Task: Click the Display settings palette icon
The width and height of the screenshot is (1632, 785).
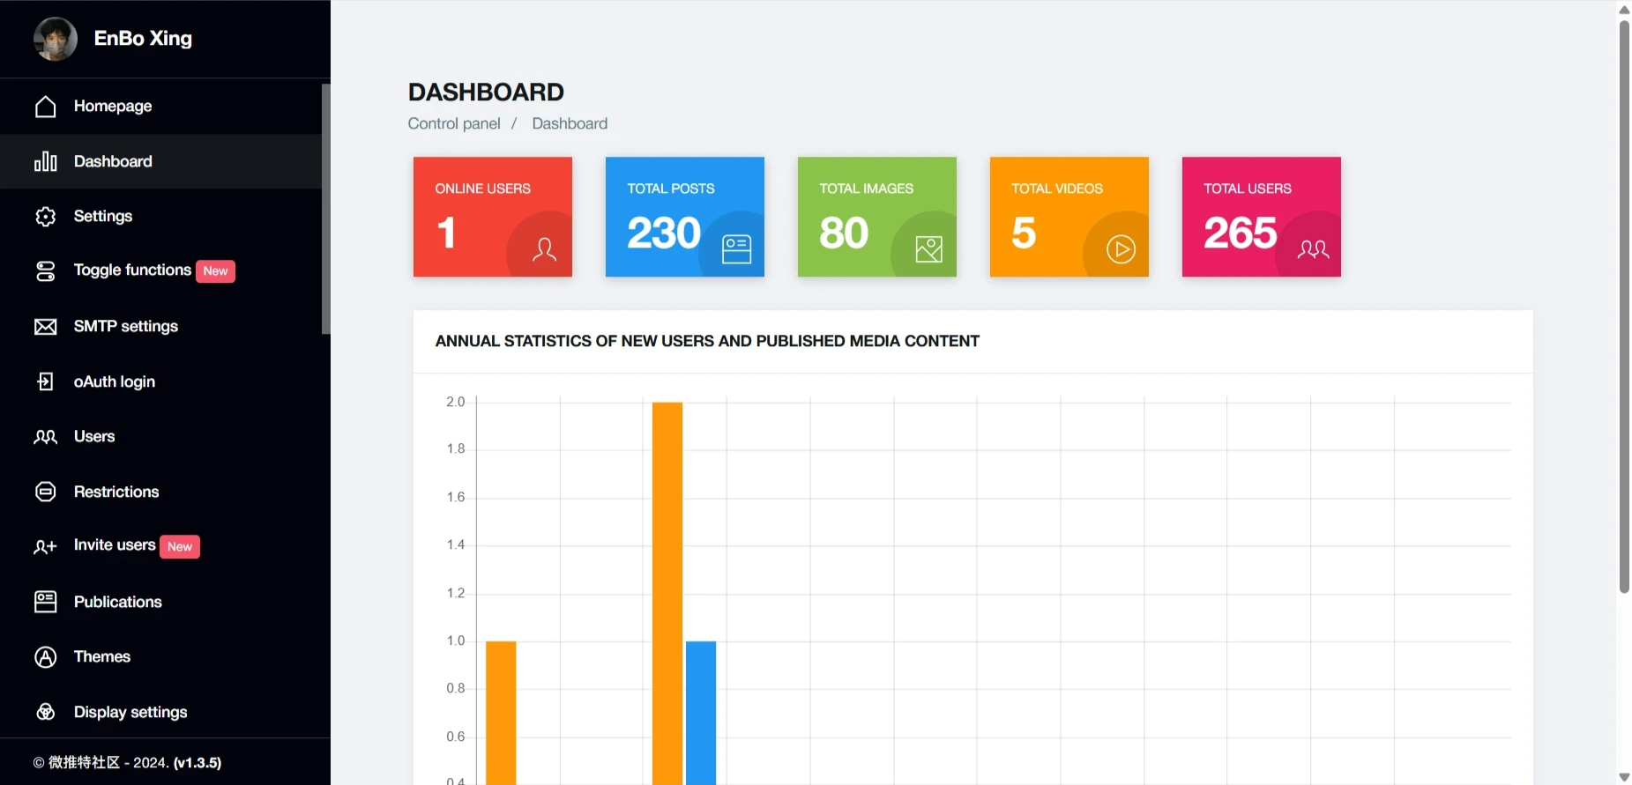Action: [45, 712]
